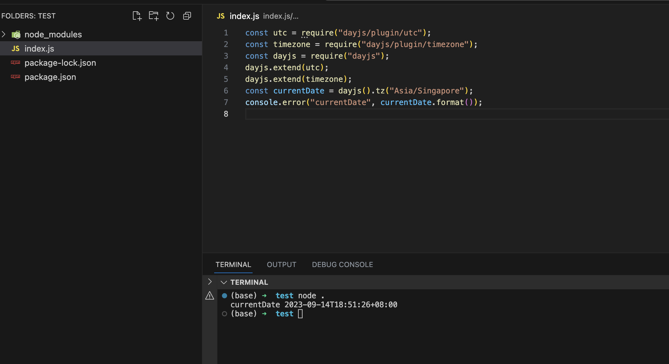Expand the terminal side panel arrow
This screenshot has height=364, width=669.
pos(210,282)
